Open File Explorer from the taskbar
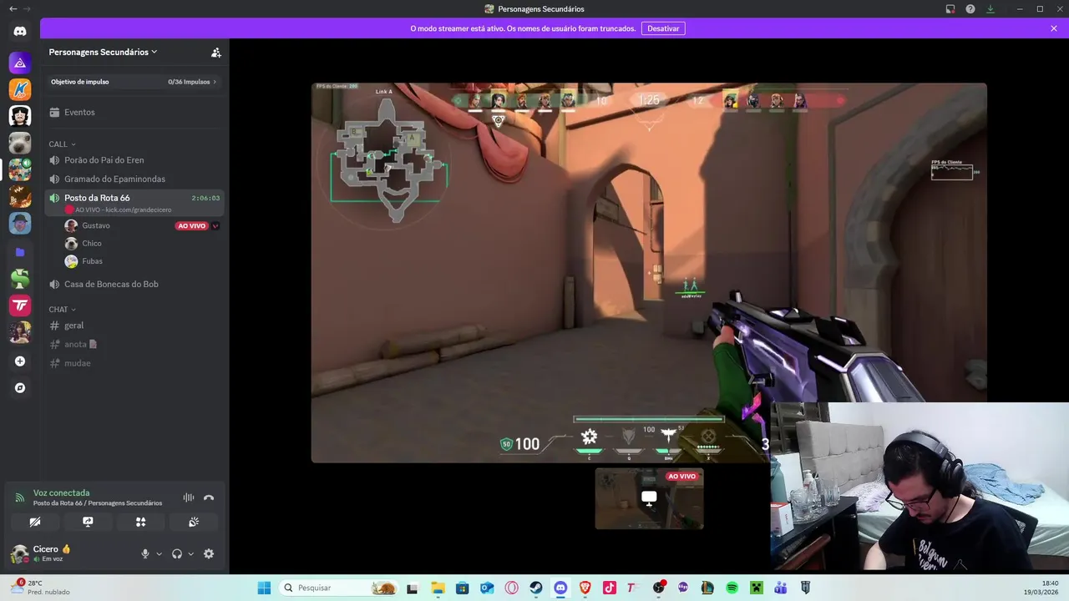This screenshot has height=601, width=1069. pyautogui.click(x=438, y=588)
